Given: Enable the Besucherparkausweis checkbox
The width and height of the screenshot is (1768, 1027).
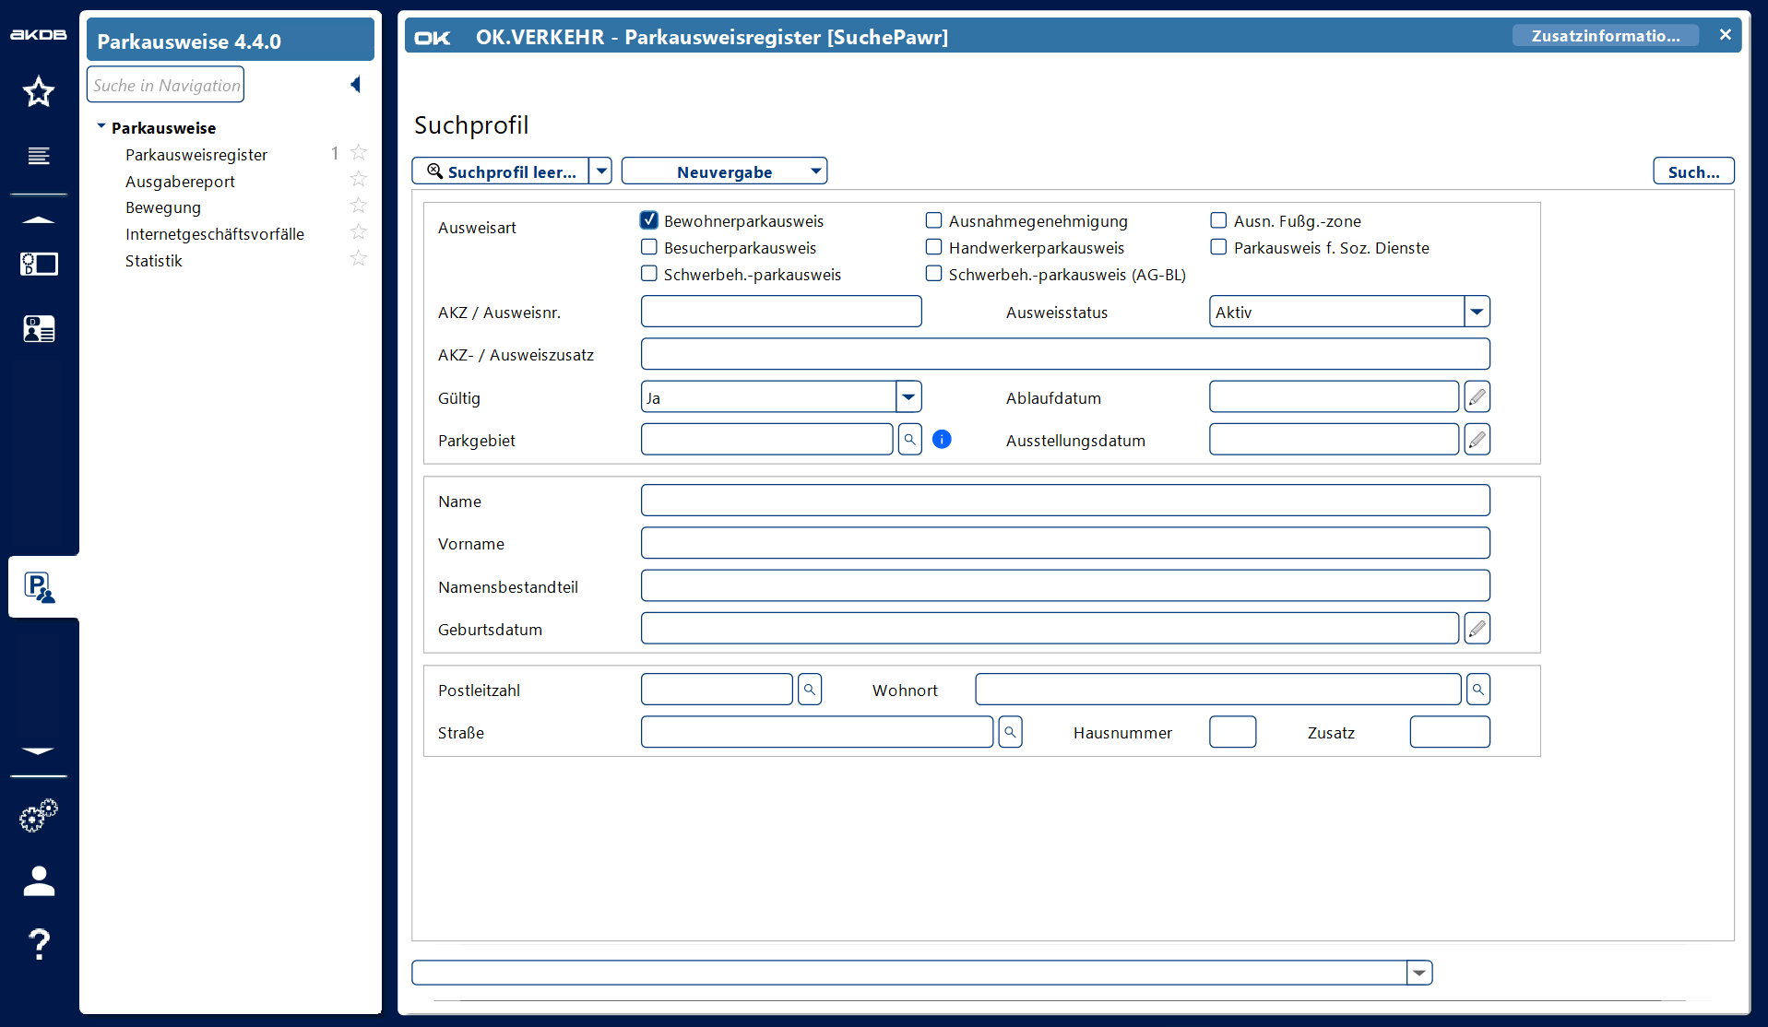Looking at the screenshot, I should tap(649, 247).
